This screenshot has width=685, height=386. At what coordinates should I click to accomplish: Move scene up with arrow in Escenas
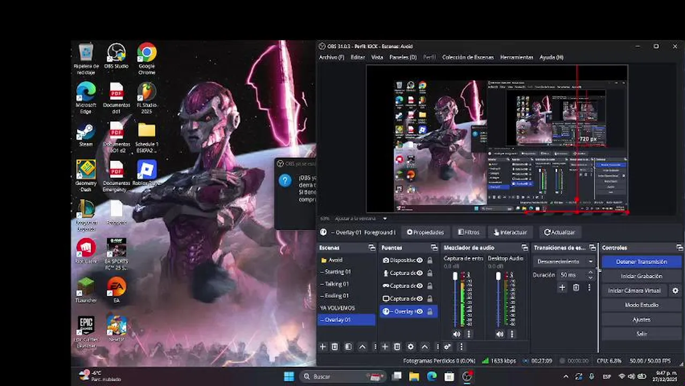362,347
